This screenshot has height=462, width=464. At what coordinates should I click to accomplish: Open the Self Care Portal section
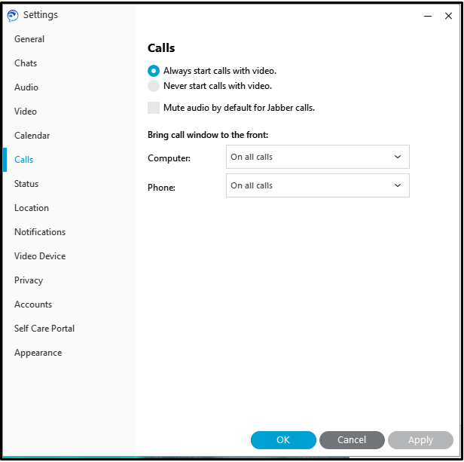[x=44, y=329]
